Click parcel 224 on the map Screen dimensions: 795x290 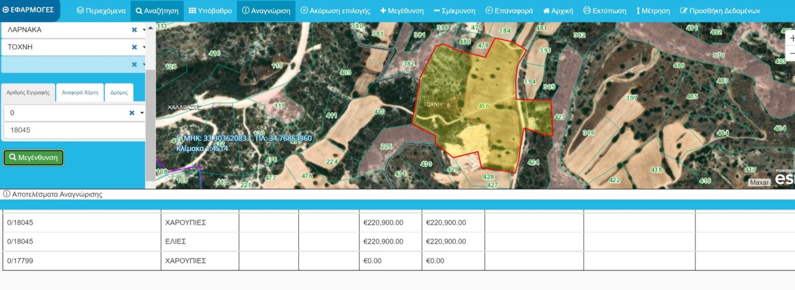click(x=332, y=162)
